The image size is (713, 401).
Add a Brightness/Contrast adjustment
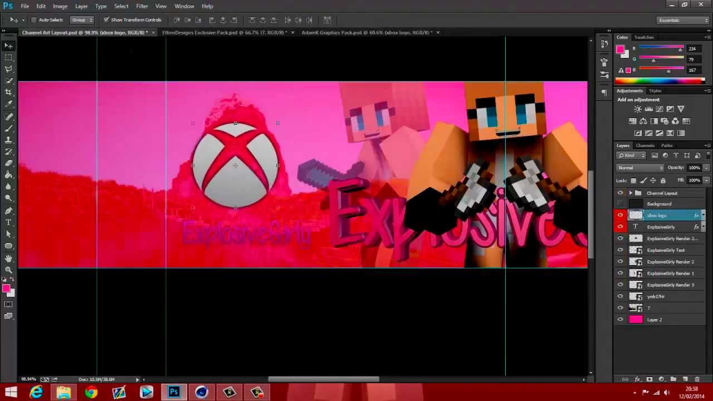tap(638, 109)
